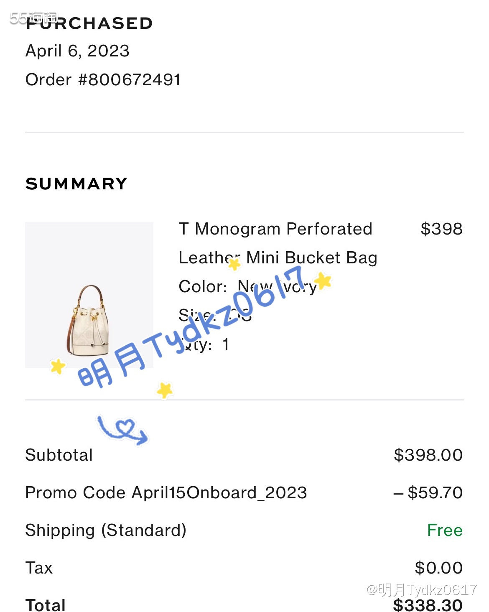Tap the Order #800672491 number
This screenshot has width=489, height=612.
tap(103, 79)
